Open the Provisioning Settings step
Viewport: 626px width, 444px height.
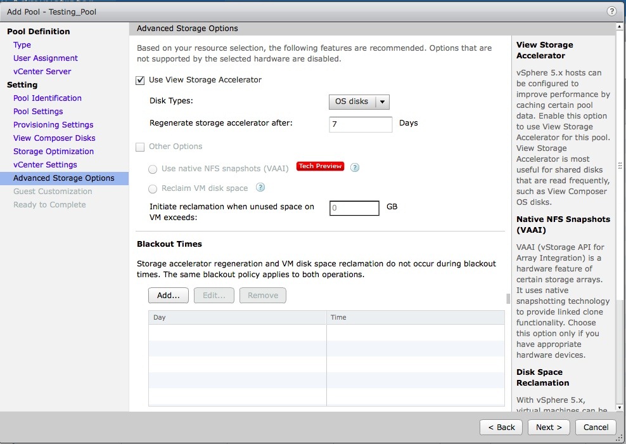pyautogui.click(x=53, y=125)
